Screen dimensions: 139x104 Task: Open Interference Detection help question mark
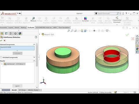(36, 37)
